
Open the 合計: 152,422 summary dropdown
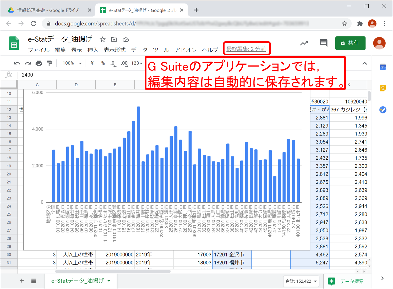click(x=301, y=281)
